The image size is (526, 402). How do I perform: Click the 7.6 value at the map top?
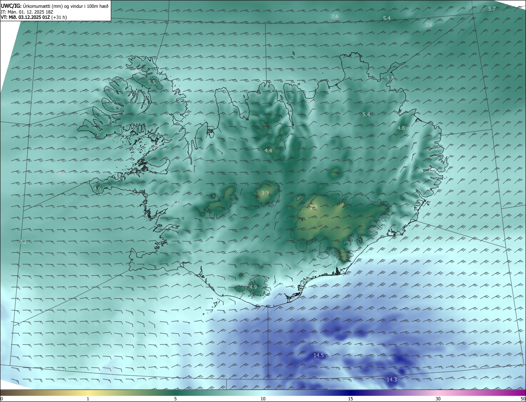coord(429,25)
